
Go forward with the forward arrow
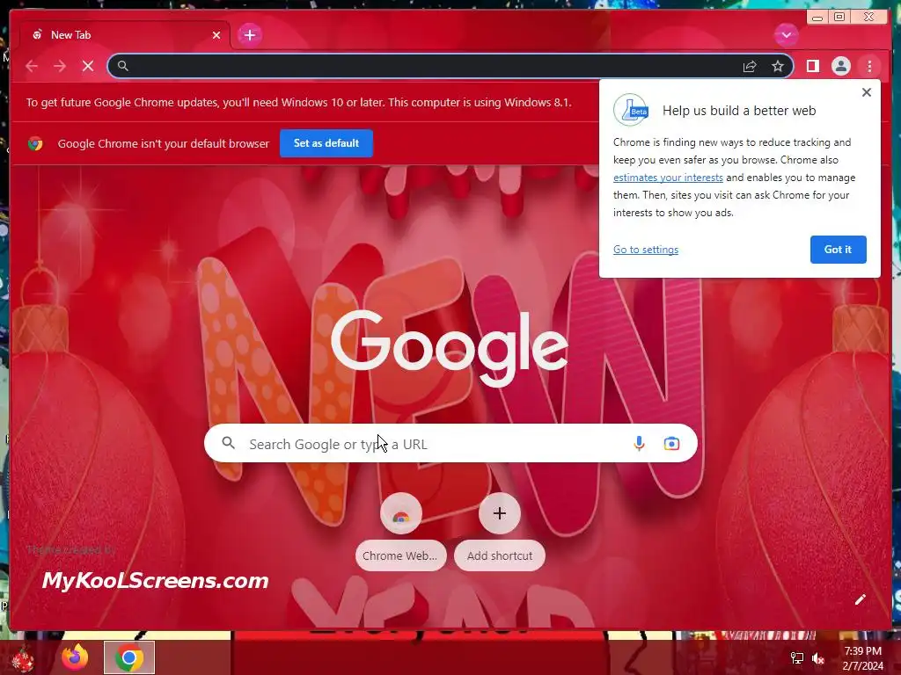(x=60, y=66)
